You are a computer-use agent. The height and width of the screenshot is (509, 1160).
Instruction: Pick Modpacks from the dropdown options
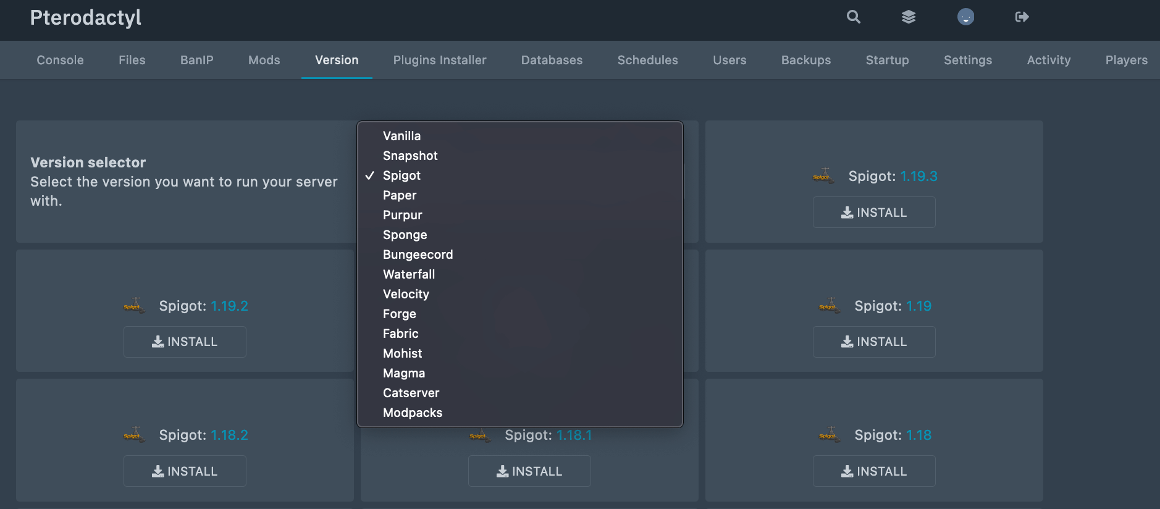[413, 413]
